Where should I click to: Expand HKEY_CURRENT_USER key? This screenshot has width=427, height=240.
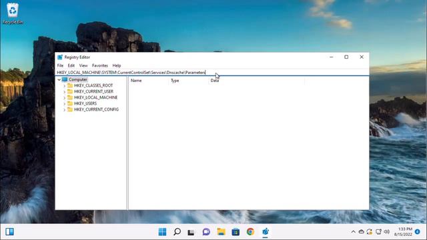click(64, 92)
